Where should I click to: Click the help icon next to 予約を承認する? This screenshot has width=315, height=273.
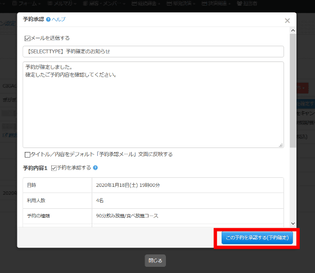[x=96, y=168]
